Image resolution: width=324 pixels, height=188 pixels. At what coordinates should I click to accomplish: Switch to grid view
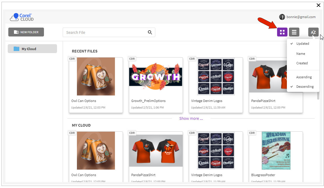pyautogui.click(x=282, y=32)
